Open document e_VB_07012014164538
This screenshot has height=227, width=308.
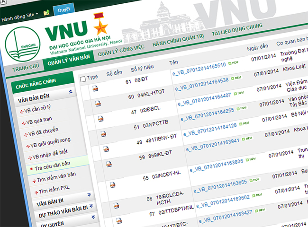[202, 84]
